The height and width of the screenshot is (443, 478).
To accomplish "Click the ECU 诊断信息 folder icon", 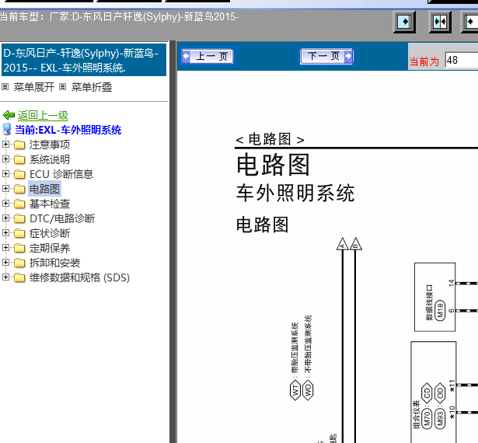I will [x=19, y=174].
